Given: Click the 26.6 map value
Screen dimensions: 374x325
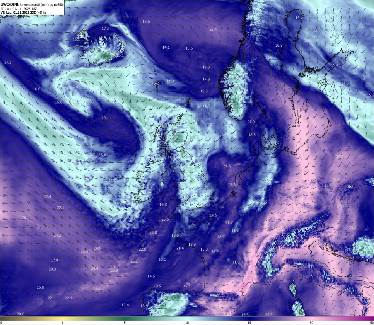Looking at the screenshot, I should point(96,289).
